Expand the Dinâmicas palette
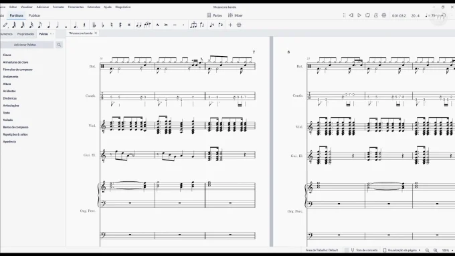The image size is (455, 256). click(9, 98)
